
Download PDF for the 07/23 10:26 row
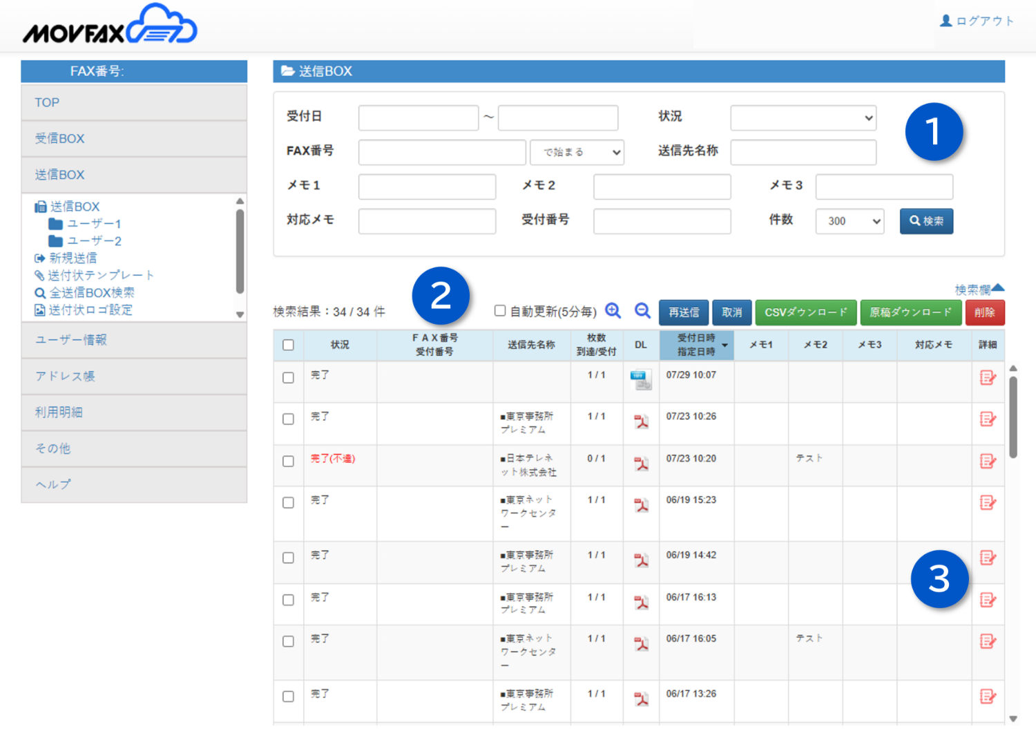[x=642, y=422]
